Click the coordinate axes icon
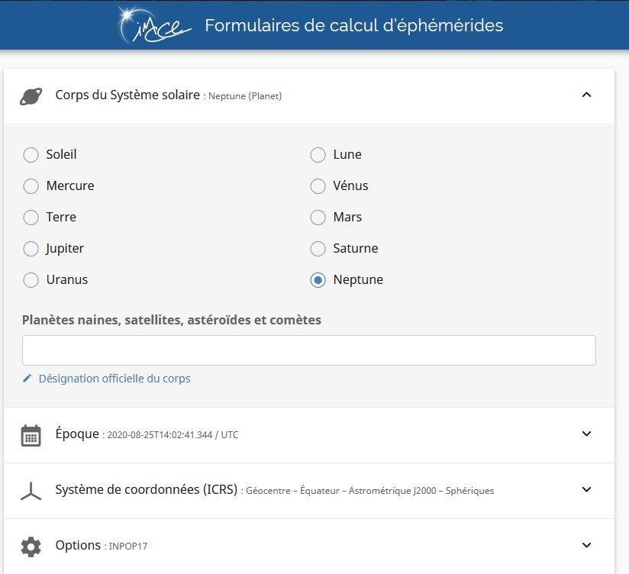This screenshot has width=629, height=574. [x=31, y=491]
